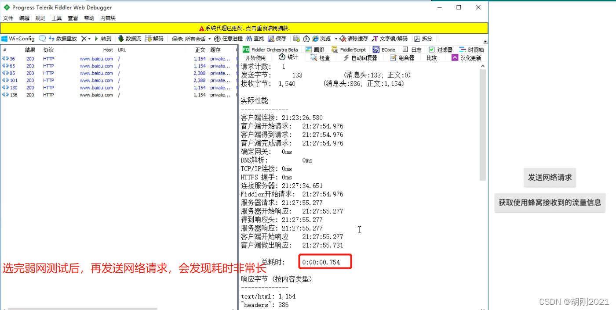Maximize the Fiddler window

click(x=459, y=7)
